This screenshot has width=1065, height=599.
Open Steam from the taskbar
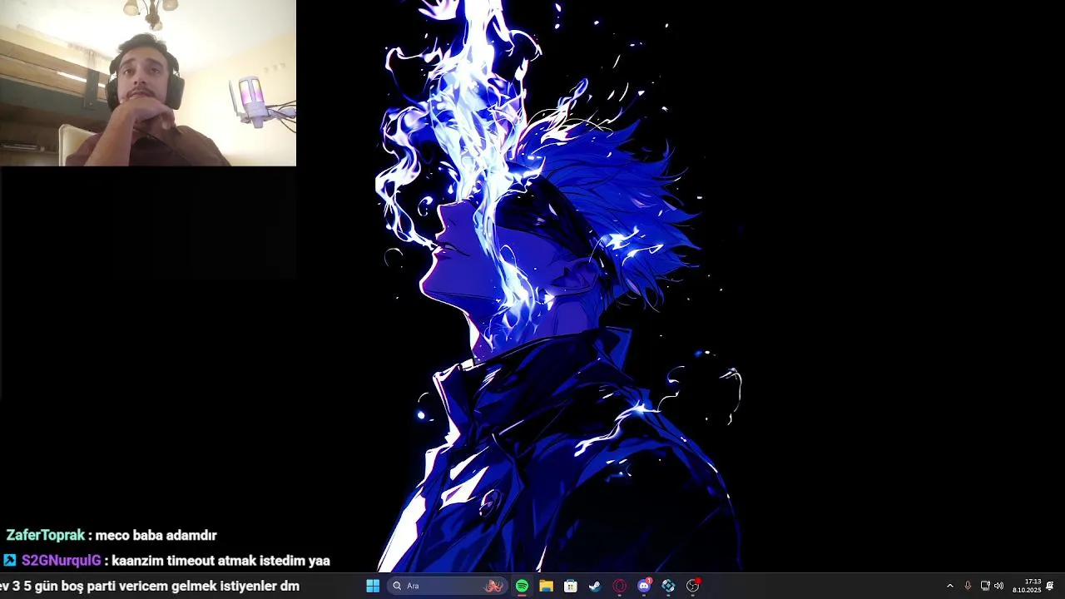(x=595, y=586)
